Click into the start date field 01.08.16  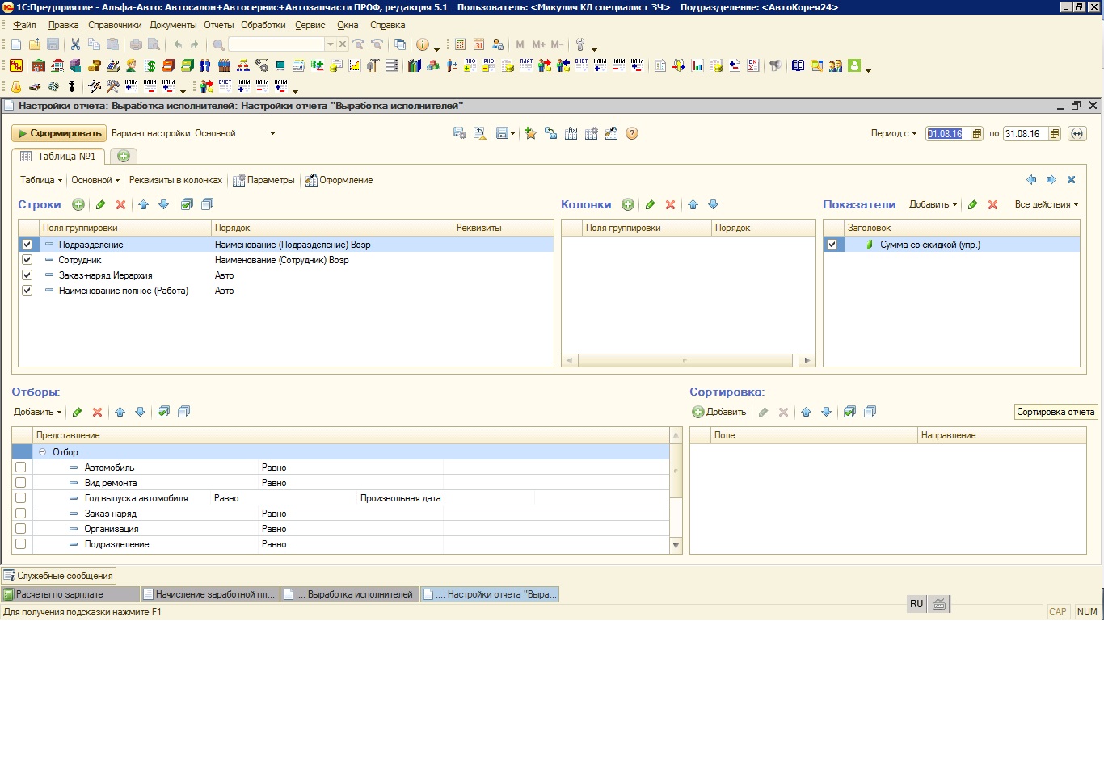[x=948, y=134]
